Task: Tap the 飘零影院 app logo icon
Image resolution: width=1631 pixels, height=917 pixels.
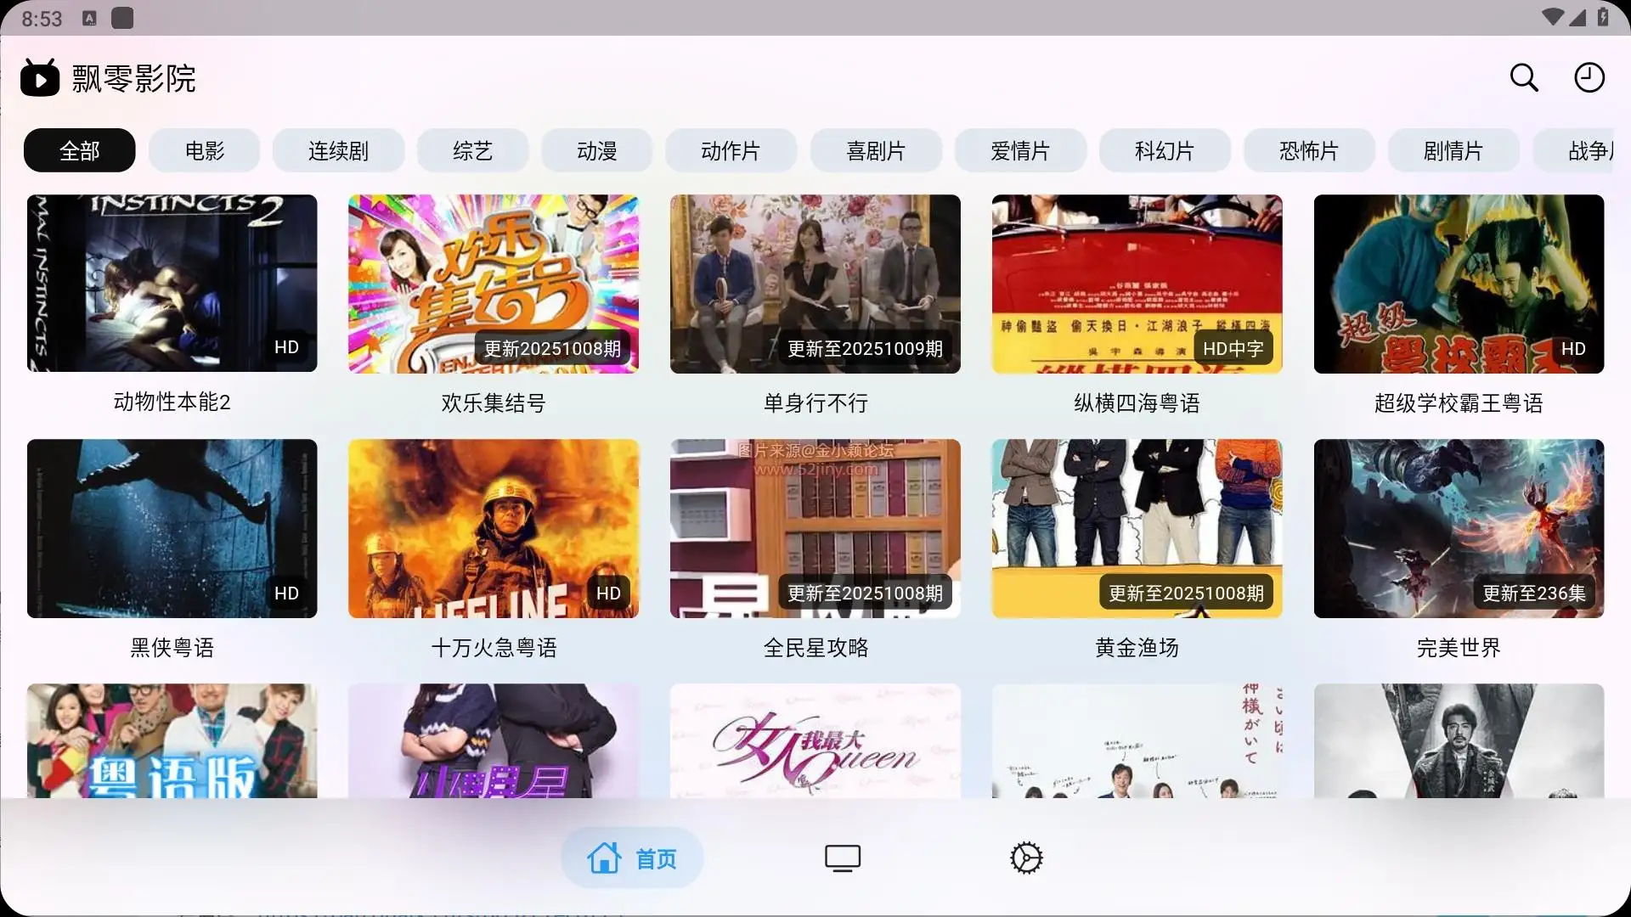Action: point(40,78)
